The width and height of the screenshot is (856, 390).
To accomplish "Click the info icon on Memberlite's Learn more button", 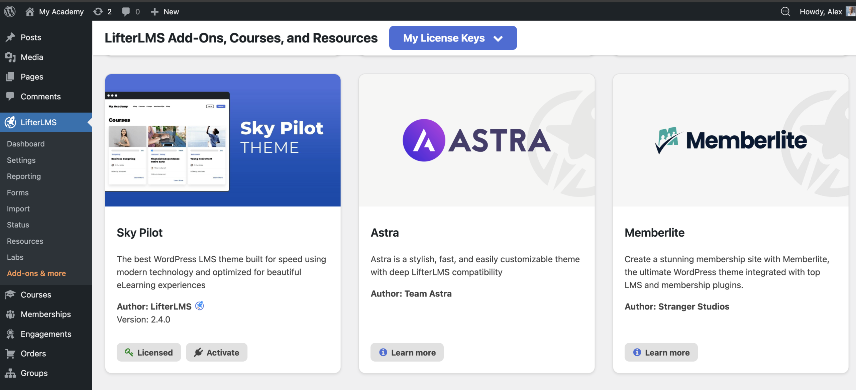I will click(637, 352).
